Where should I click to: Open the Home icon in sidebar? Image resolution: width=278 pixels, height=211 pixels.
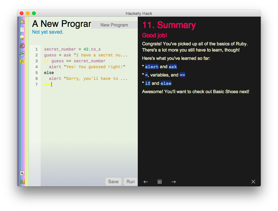pyautogui.click(x=22, y=22)
